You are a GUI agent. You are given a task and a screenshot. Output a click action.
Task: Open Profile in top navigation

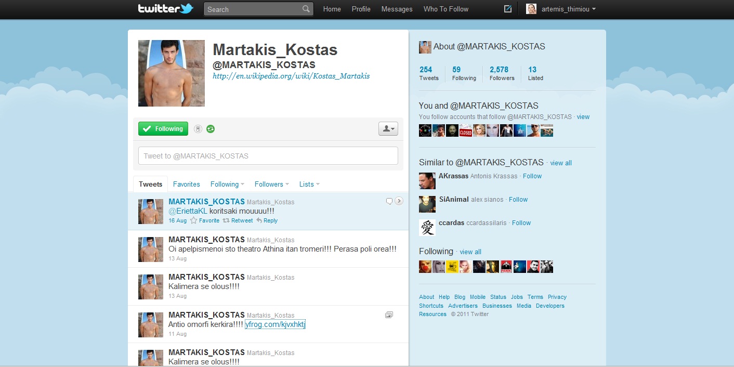pyautogui.click(x=361, y=9)
